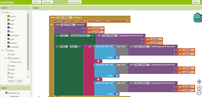Screen dimensions: 202x97
Task: Open the Procedures blocks drawer
Action: [13, 47]
